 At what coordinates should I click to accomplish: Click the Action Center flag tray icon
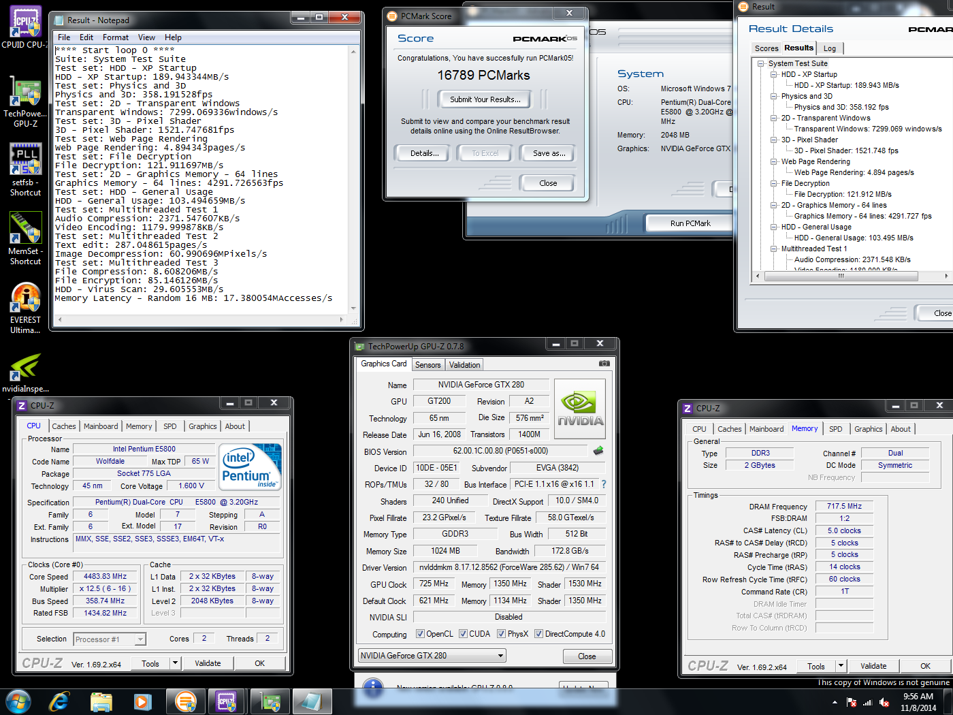tap(851, 702)
